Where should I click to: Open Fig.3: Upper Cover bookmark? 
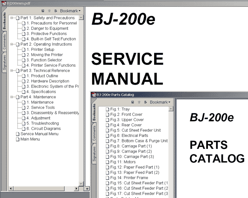[127, 120]
